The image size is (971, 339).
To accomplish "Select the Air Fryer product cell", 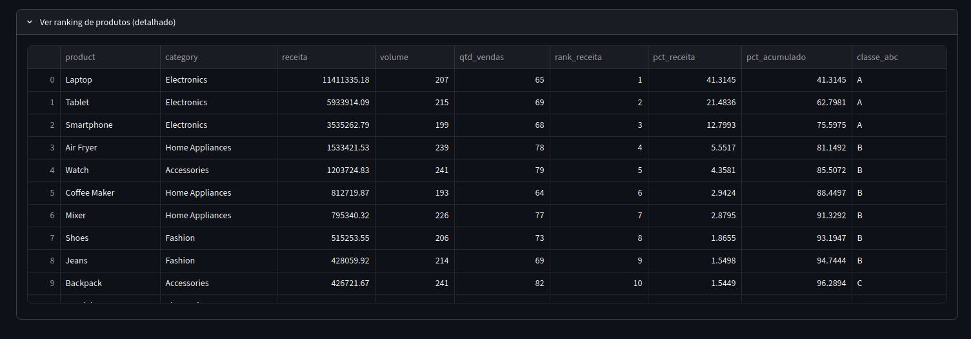I will tap(110, 148).
